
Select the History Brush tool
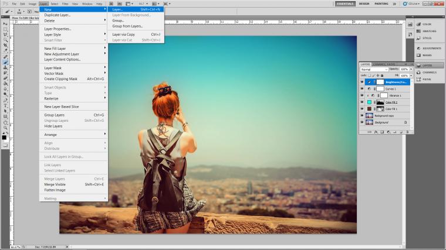pos(5,73)
